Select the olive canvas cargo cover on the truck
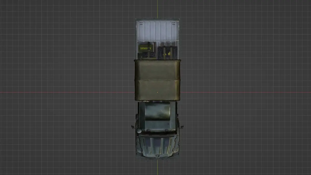This screenshot has height=175, width=311. click(x=157, y=80)
